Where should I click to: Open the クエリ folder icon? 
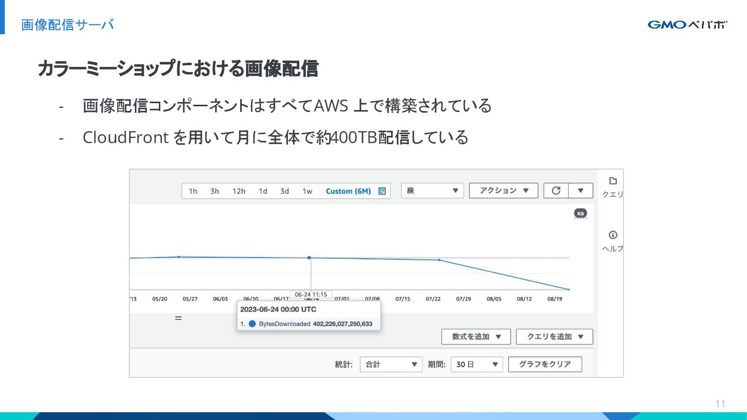(613, 181)
